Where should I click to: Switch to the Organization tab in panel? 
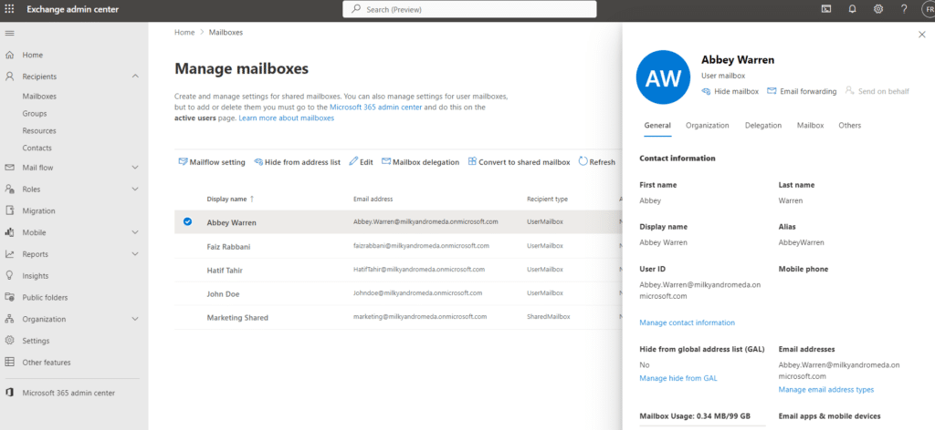pos(708,126)
